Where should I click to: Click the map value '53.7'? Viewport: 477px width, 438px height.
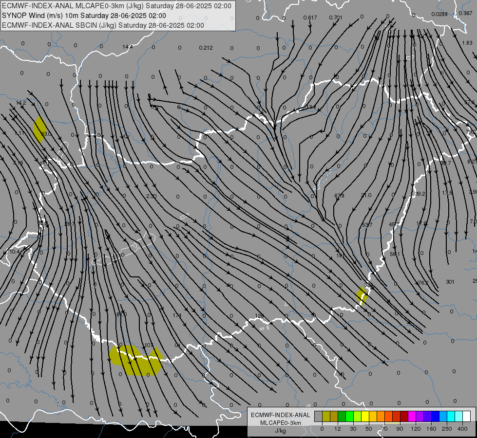point(367,225)
